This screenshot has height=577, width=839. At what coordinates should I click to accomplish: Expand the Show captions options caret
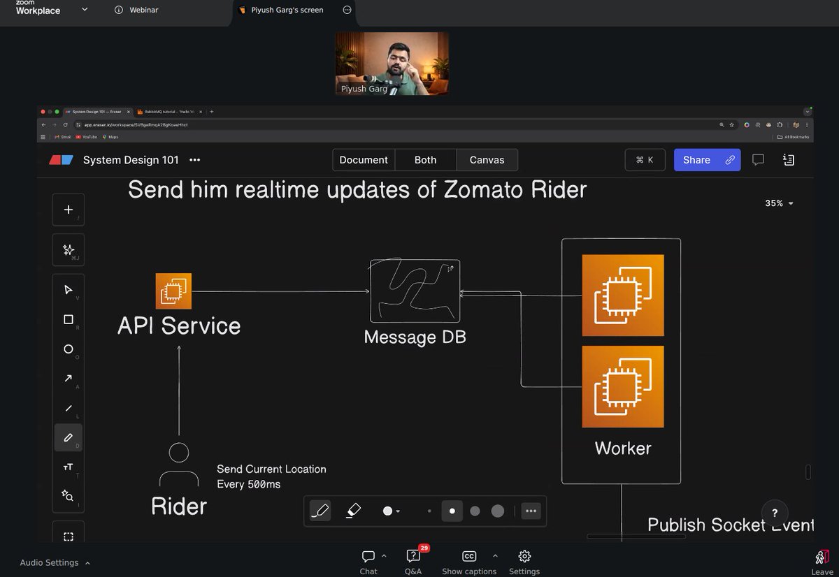[x=495, y=556]
